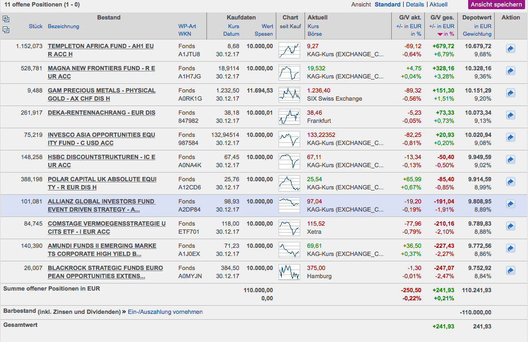
Task: Open action icon for Allianz Global Investors Fund
Action: tap(510, 204)
